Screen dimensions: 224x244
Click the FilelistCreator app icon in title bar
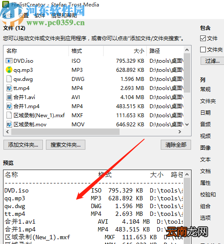tap(5, 4)
